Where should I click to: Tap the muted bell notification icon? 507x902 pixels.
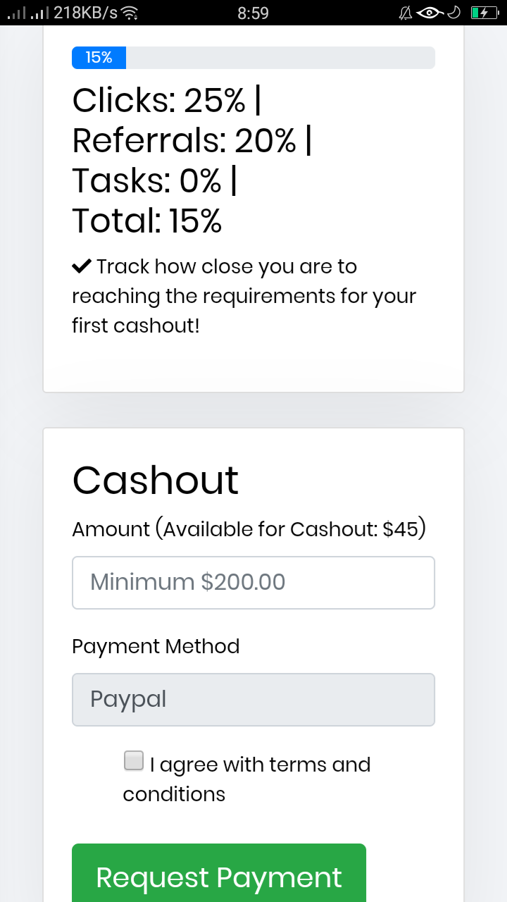(x=406, y=13)
